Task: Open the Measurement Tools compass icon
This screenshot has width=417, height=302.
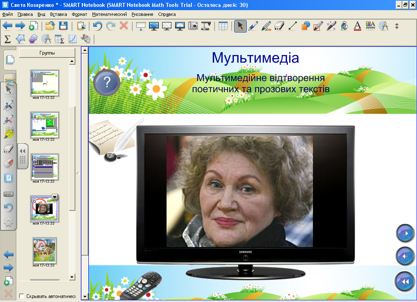Action: (x=384, y=26)
